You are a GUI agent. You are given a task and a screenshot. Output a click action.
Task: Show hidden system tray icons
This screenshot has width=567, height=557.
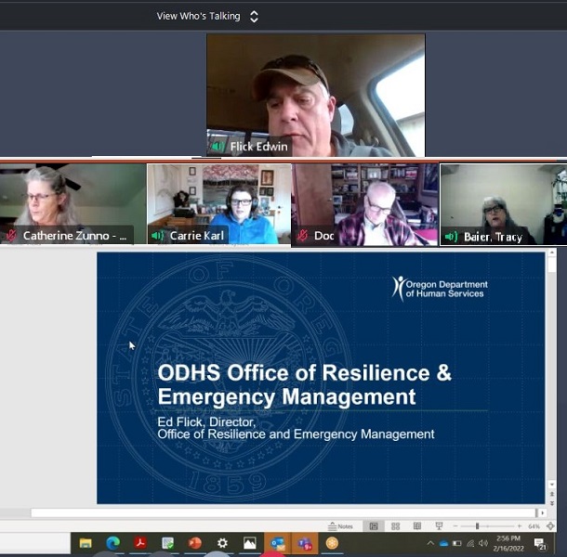pyautogui.click(x=430, y=543)
